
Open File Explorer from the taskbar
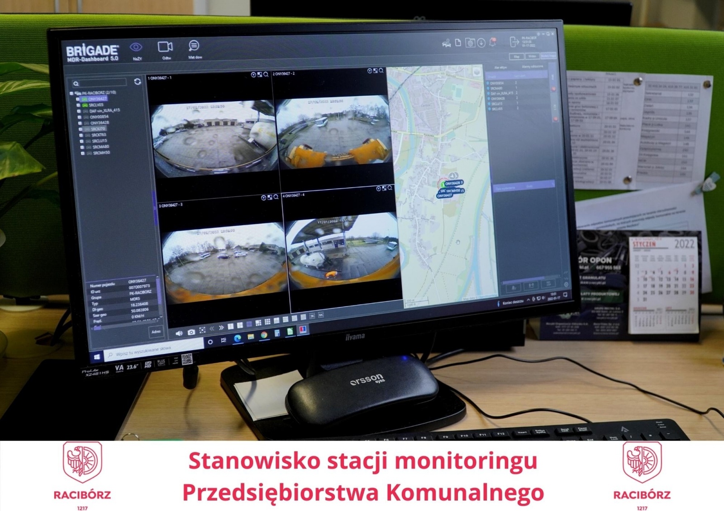coord(251,337)
